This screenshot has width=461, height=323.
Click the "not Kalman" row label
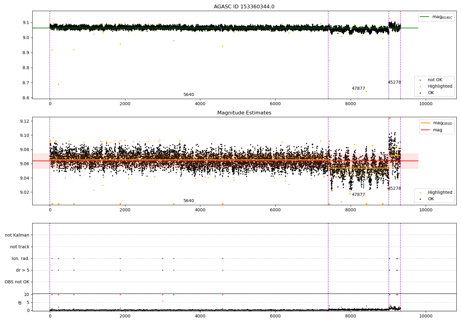(17, 235)
